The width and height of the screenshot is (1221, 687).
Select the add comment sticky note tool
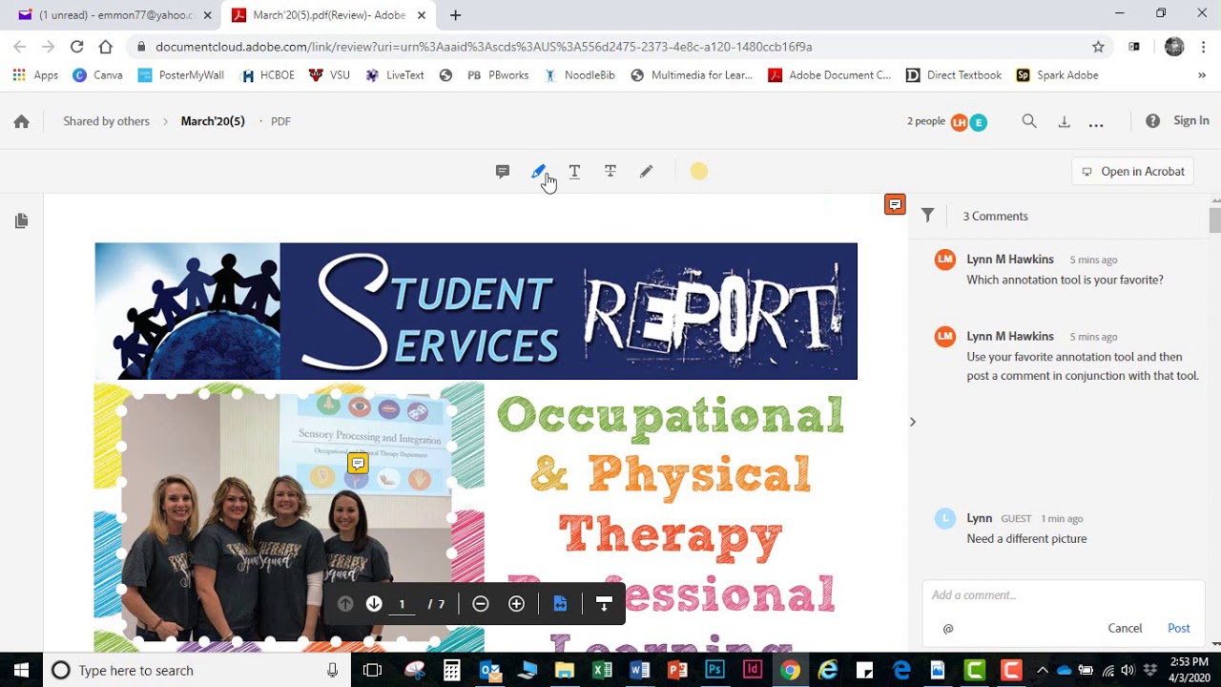point(503,172)
